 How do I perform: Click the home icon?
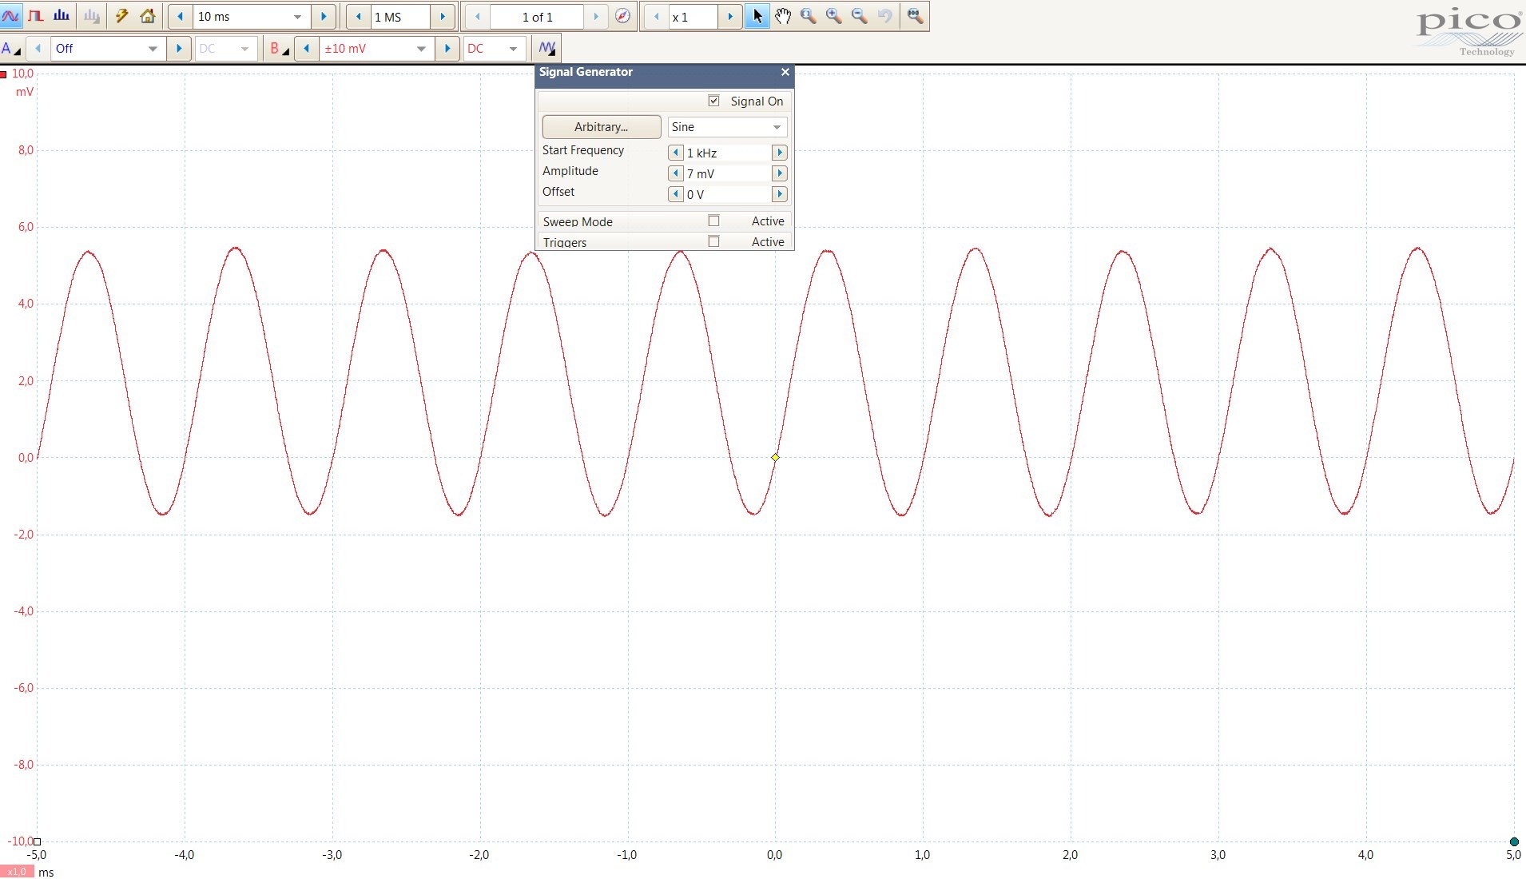[148, 16]
